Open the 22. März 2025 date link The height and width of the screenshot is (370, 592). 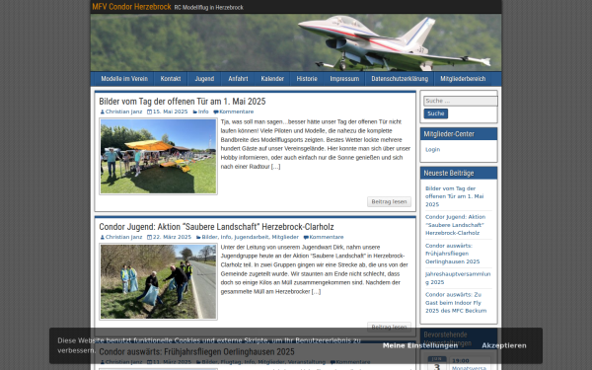coord(172,237)
